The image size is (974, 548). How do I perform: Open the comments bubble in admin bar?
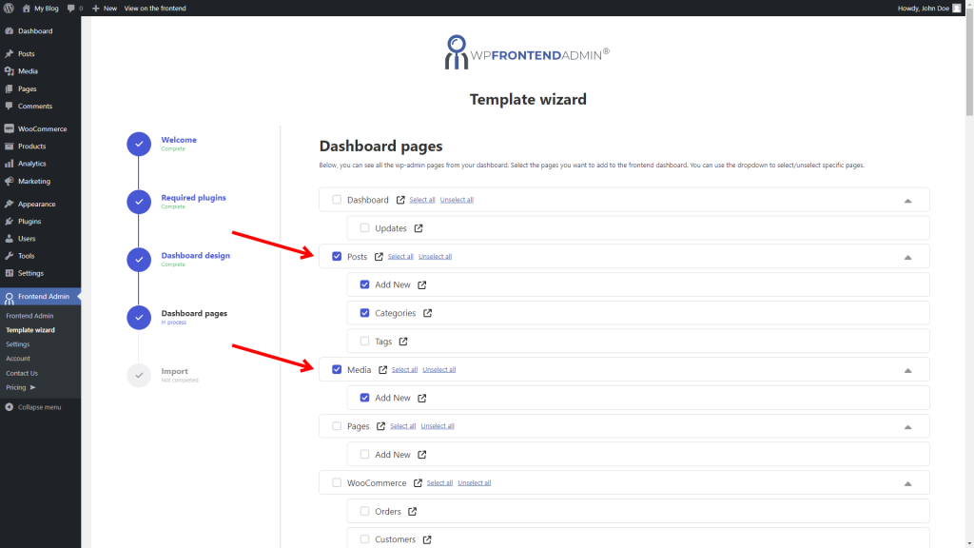[72, 8]
